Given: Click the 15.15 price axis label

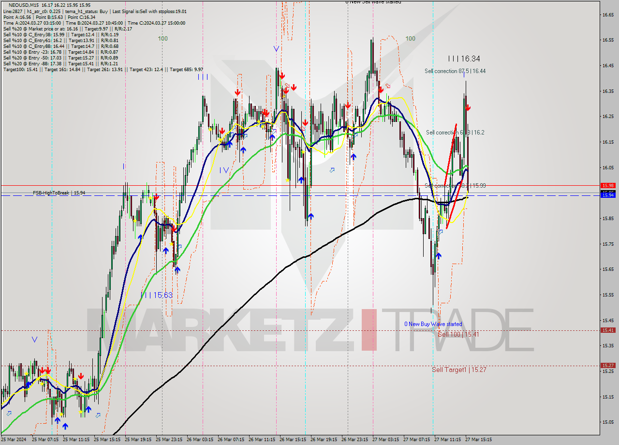Looking at the screenshot, I should (608, 397).
